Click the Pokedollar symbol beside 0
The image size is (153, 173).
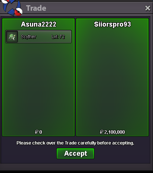click(x=37, y=132)
